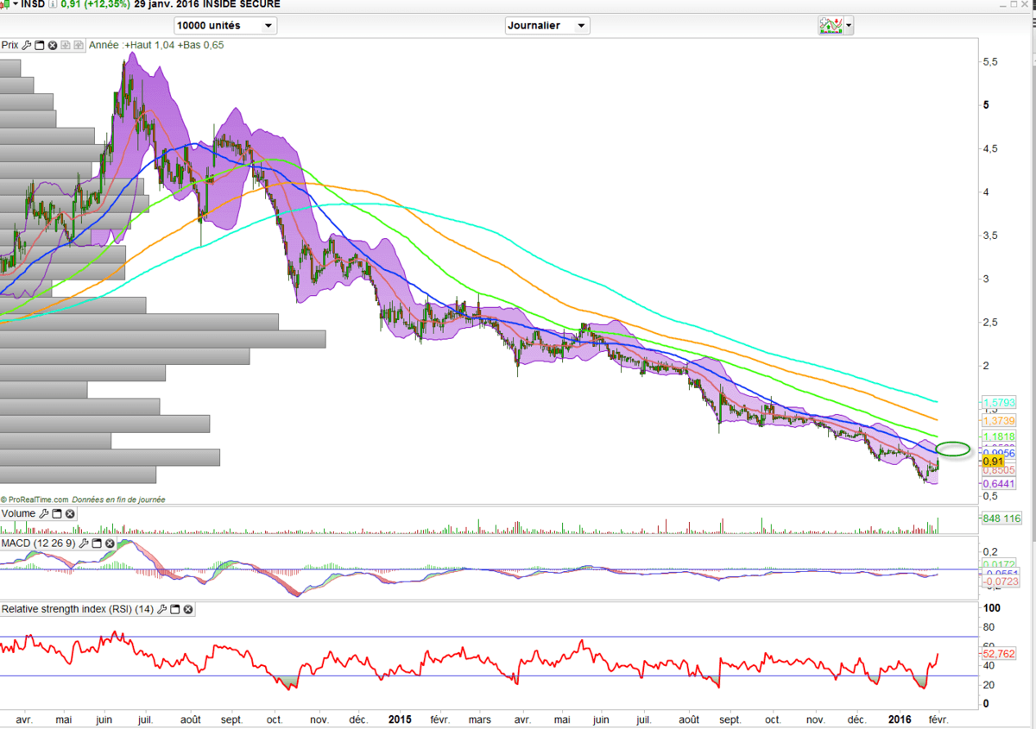Maximize the RSI panel
The width and height of the screenshot is (1036, 729).
coord(175,609)
